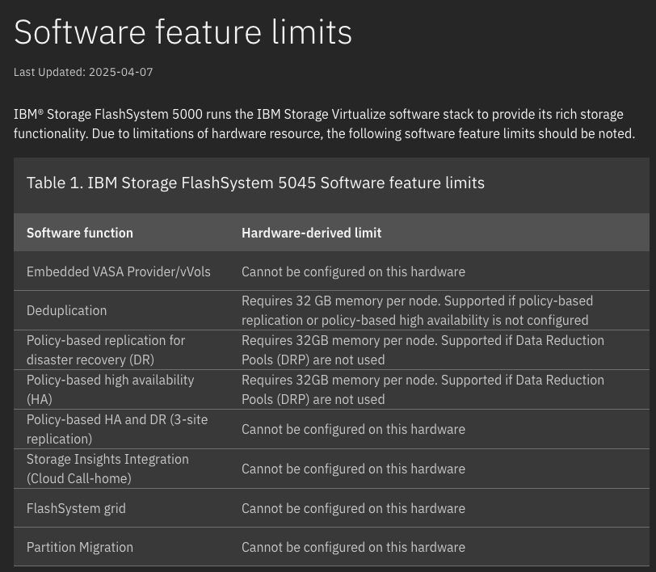Select the Embedded VASA Provider/vVols cell
The image size is (656, 572).
pos(118,271)
